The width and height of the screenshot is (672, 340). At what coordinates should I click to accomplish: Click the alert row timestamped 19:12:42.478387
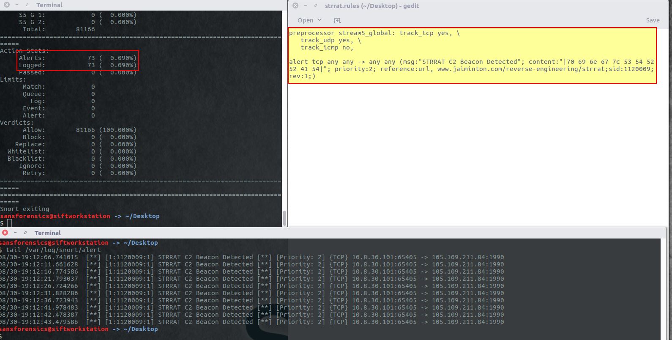coord(252,315)
